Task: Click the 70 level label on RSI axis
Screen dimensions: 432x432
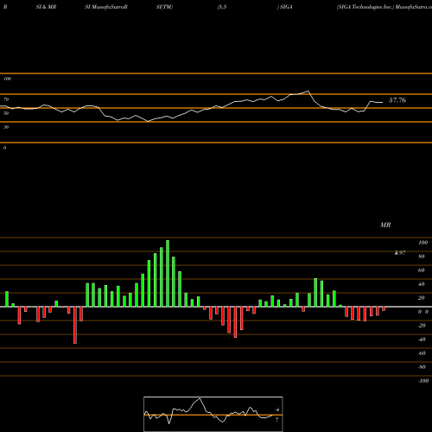Action: [6, 99]
